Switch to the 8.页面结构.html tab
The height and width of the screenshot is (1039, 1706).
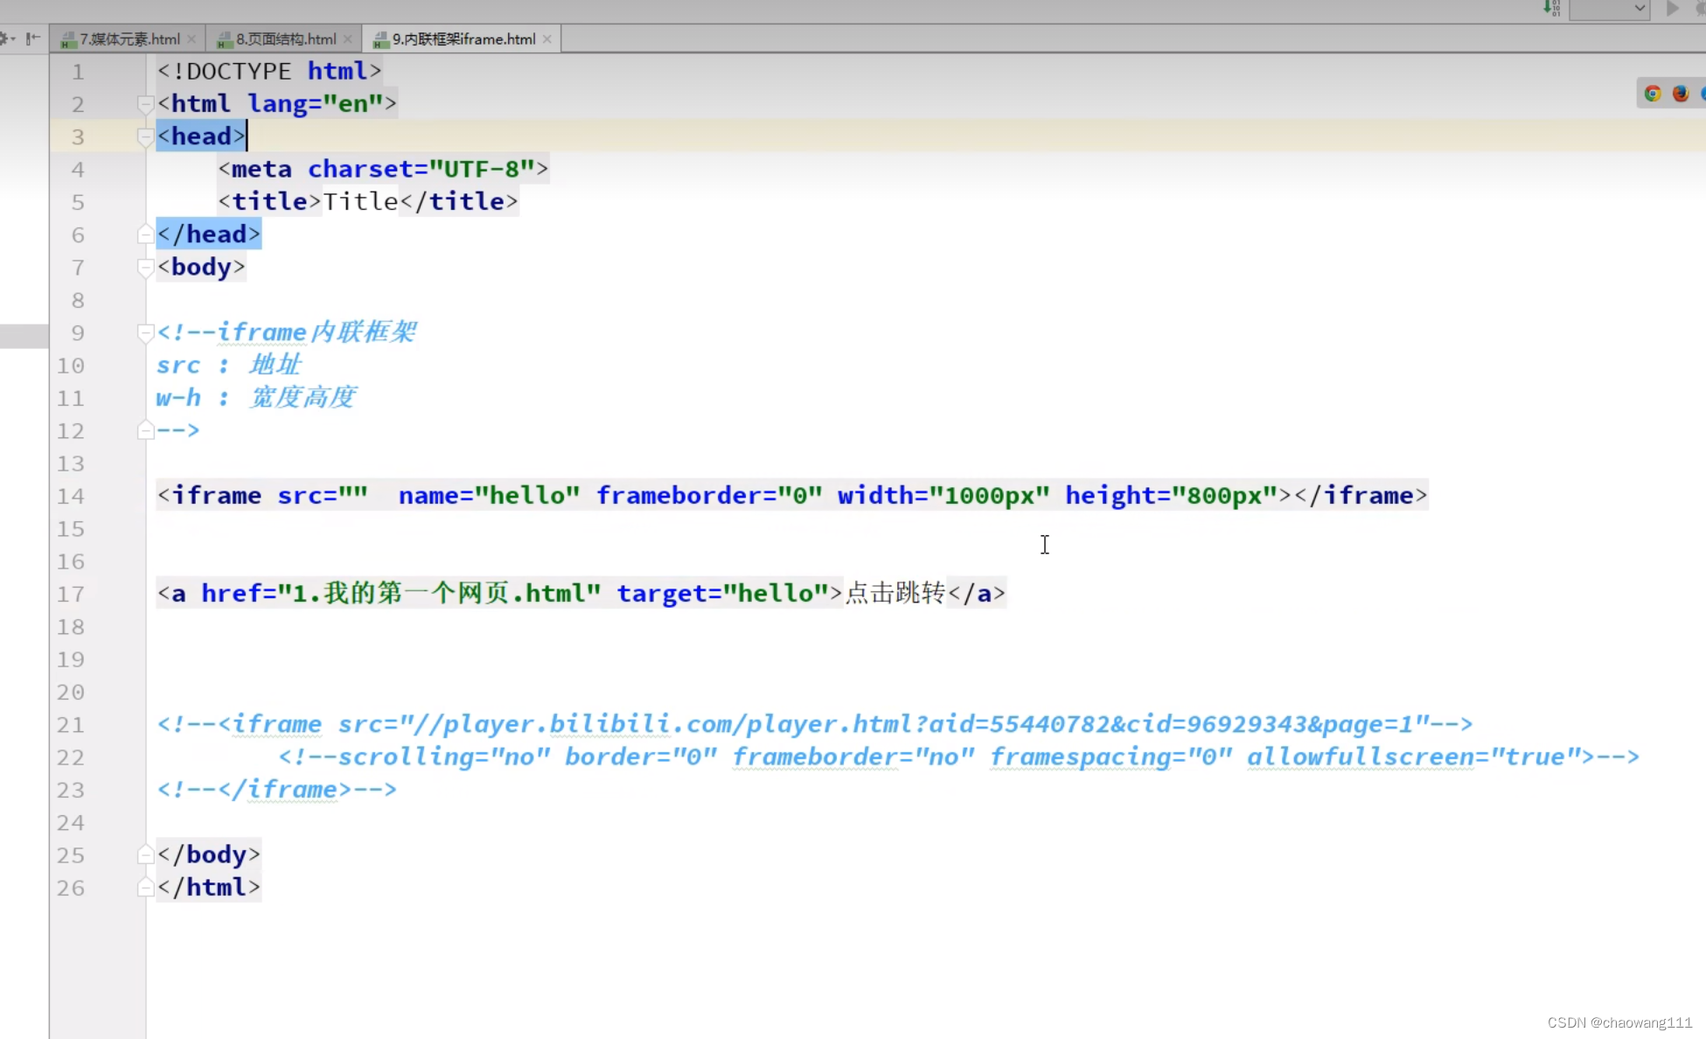(284, 38)
